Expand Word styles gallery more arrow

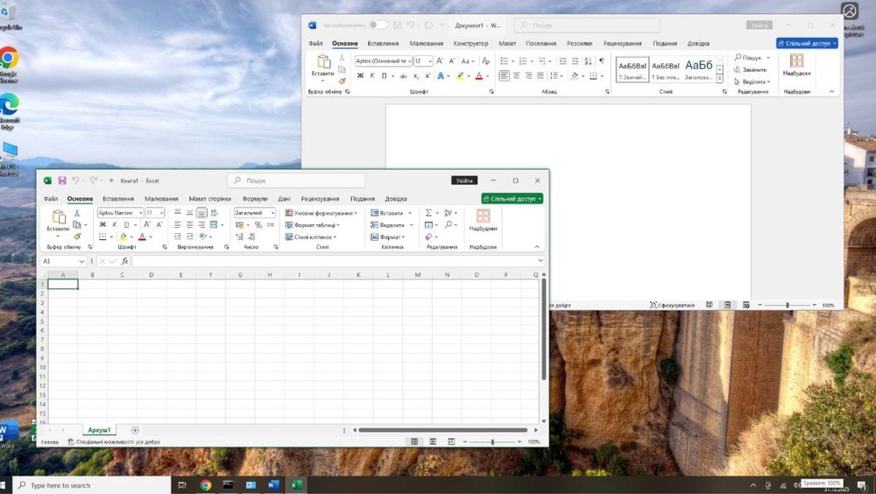(x=719, y=79)
